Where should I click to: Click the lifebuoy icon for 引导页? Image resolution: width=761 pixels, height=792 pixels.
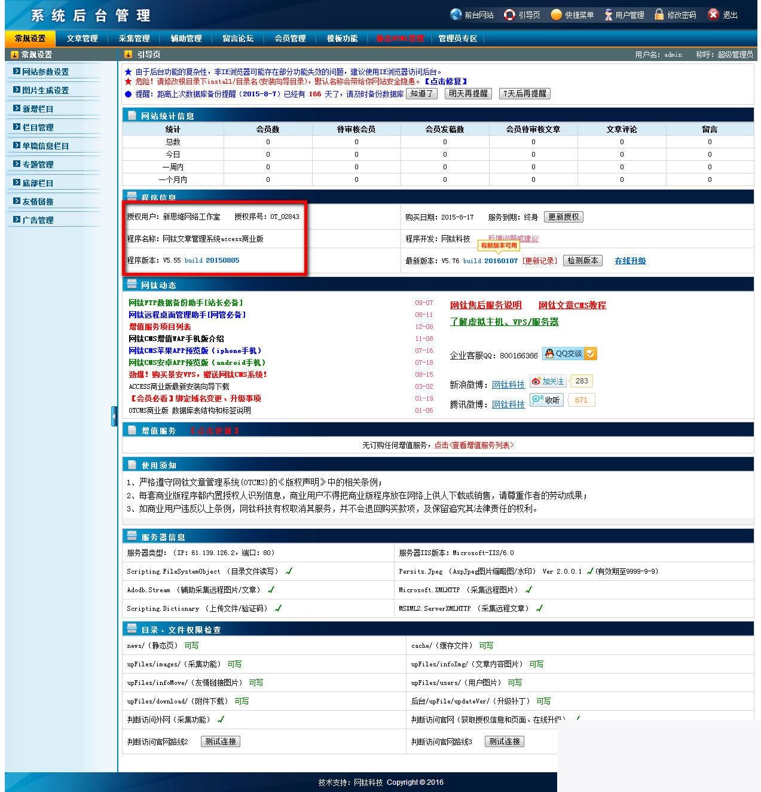[509, 14]
